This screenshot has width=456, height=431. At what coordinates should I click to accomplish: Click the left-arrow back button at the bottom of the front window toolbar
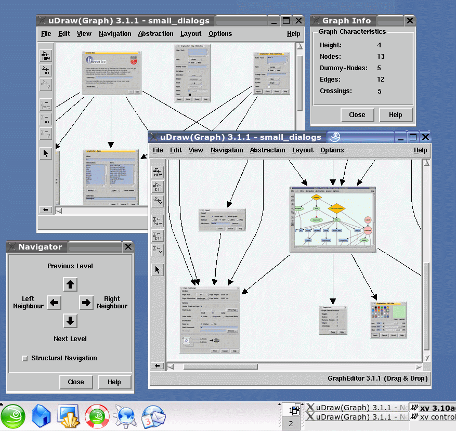(158, 366)
